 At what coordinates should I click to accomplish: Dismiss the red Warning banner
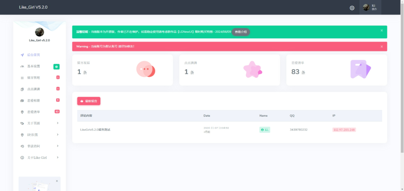click(382, 47)
